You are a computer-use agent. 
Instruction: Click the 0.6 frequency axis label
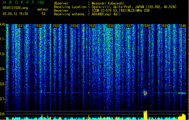pos(2,114)
